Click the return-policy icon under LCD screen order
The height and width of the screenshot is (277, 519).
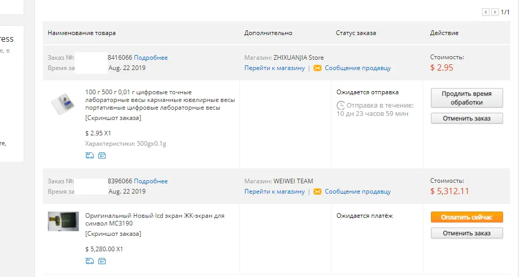pos(102,261)
